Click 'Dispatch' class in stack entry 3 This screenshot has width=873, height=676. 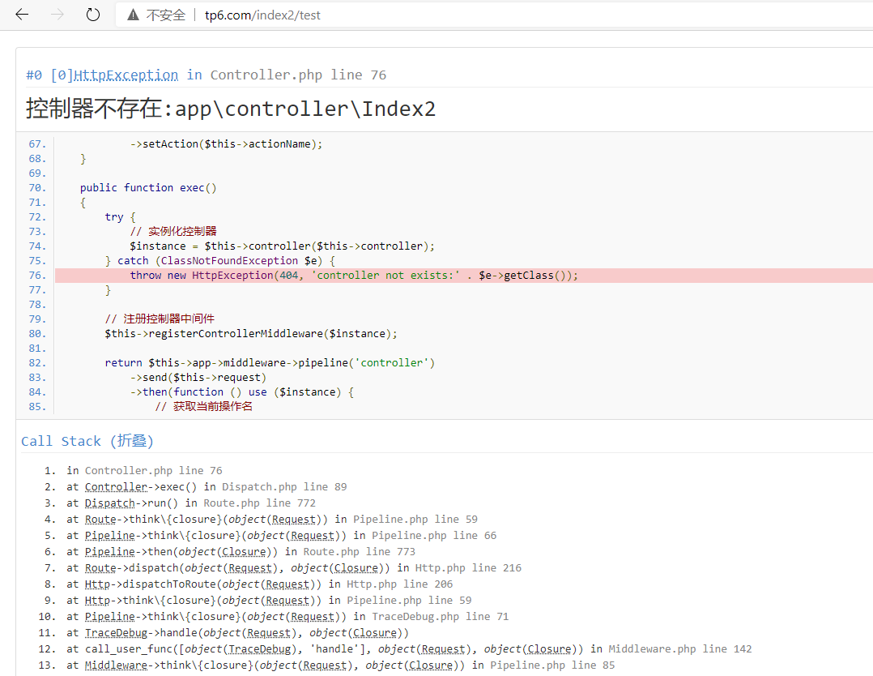pyautogui.click(x=109, y=503)
